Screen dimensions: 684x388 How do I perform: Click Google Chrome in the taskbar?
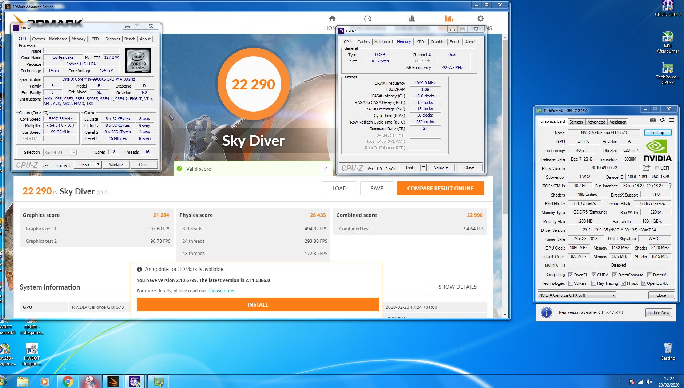point(68,381)
